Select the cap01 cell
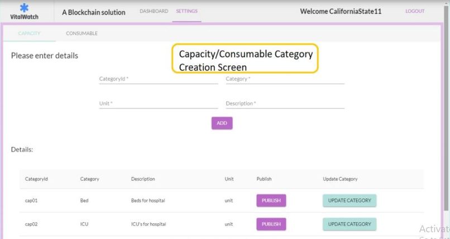 click(x=31, y=200)
